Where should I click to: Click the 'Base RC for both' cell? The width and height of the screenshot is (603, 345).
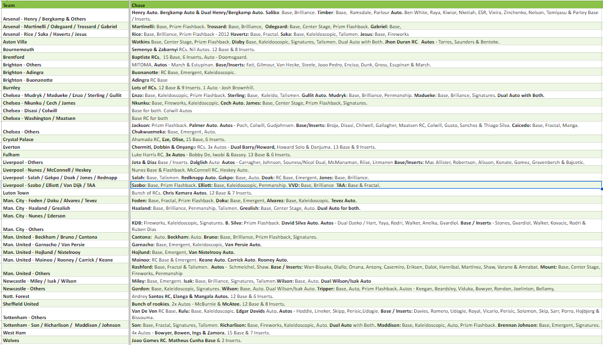point(365,118)
